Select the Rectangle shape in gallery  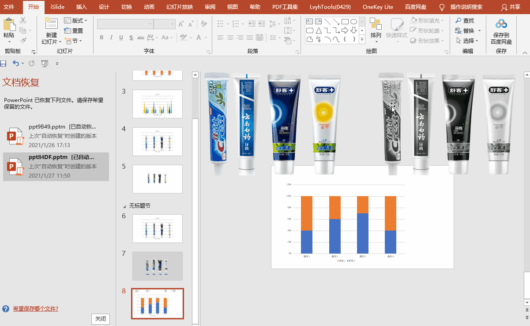coord(345,21)
